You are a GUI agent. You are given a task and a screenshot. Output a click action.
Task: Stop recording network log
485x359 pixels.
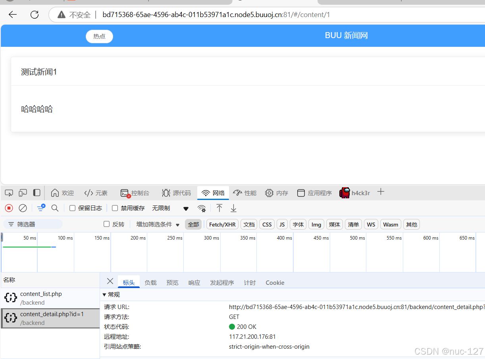[8, 208]
